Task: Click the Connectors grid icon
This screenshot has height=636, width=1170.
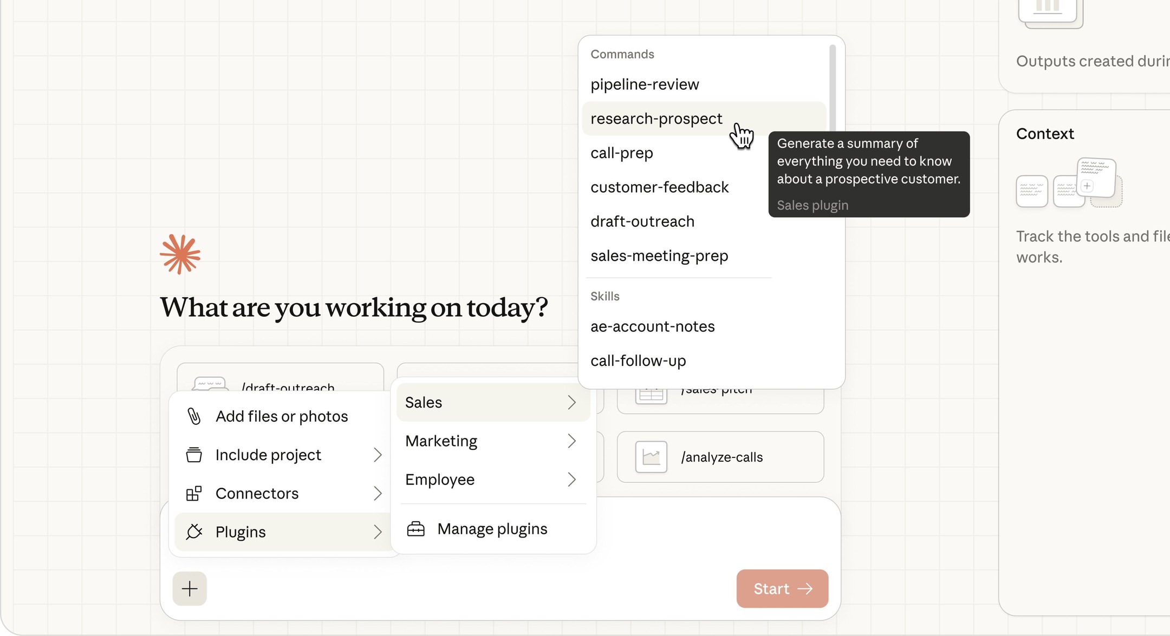Action: [193, 493]
